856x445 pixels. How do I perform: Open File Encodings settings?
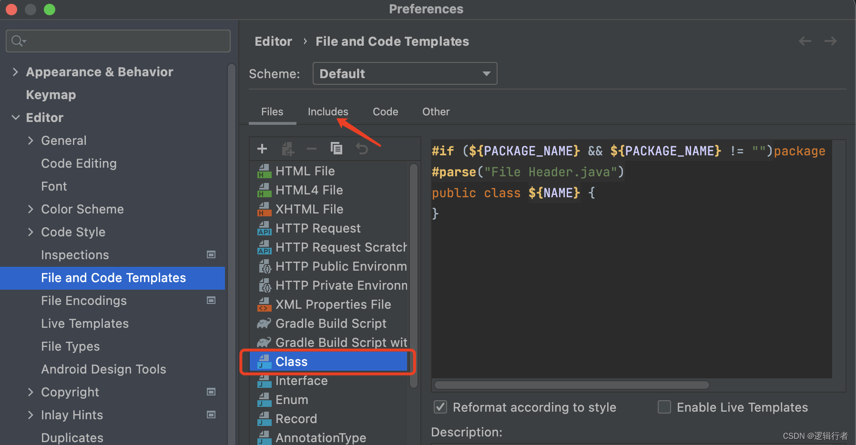tap(84, 301)
